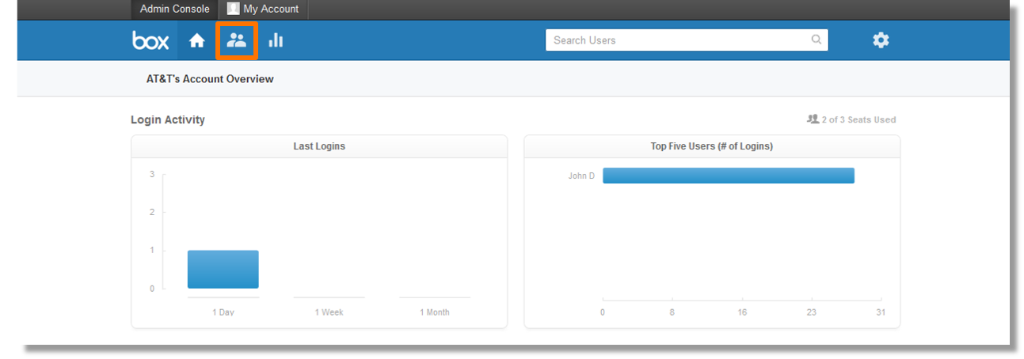Switch to the My Account tab
The image size is (1024, 359).
tap(263, 9)
